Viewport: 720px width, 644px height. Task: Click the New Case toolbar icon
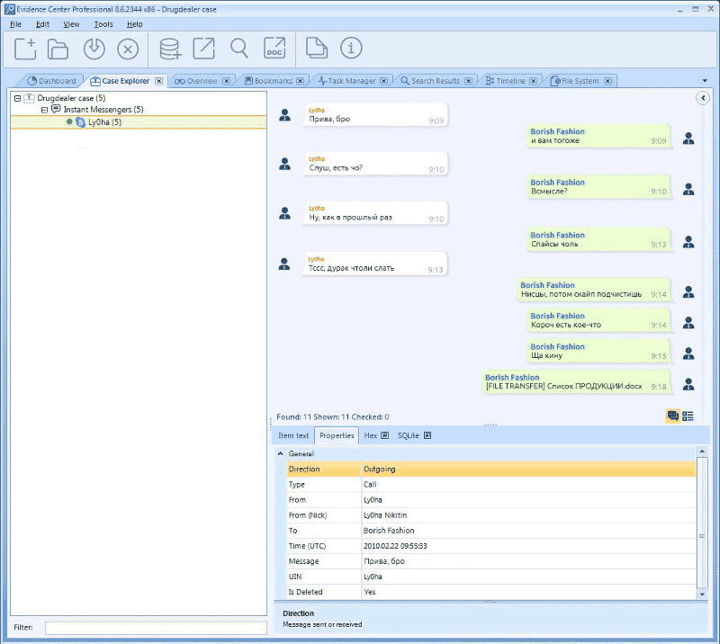coord(25,49)
